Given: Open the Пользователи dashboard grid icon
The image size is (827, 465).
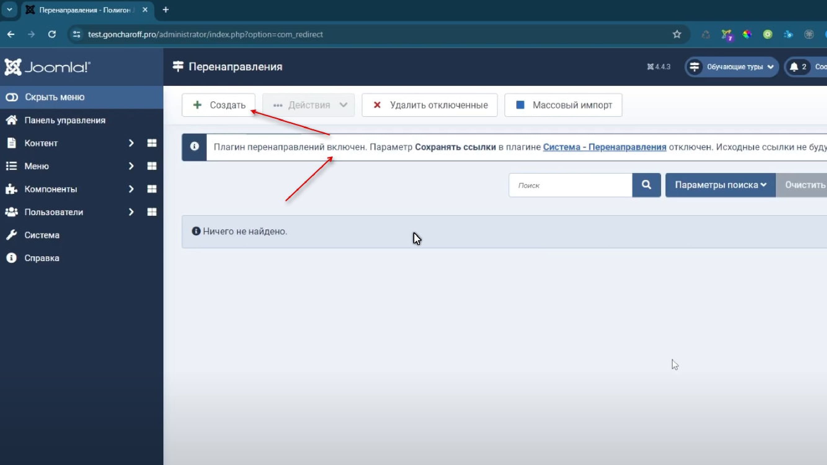Looking at the screenshot, I should (152, 212).
